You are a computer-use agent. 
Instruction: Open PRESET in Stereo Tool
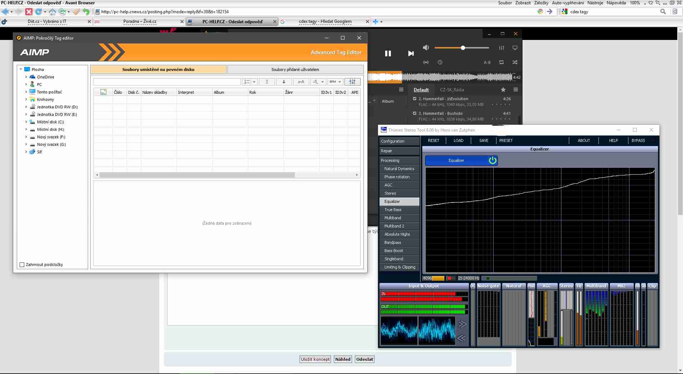coord(506,140)
